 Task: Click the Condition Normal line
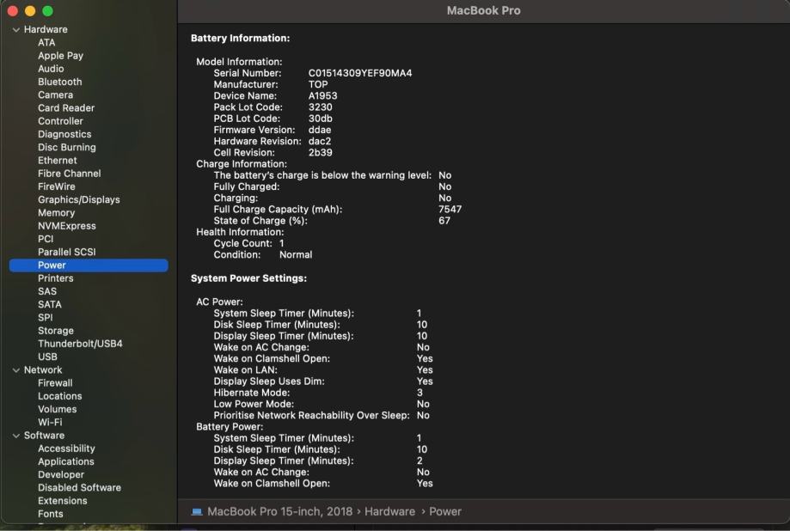coord(262,255)
